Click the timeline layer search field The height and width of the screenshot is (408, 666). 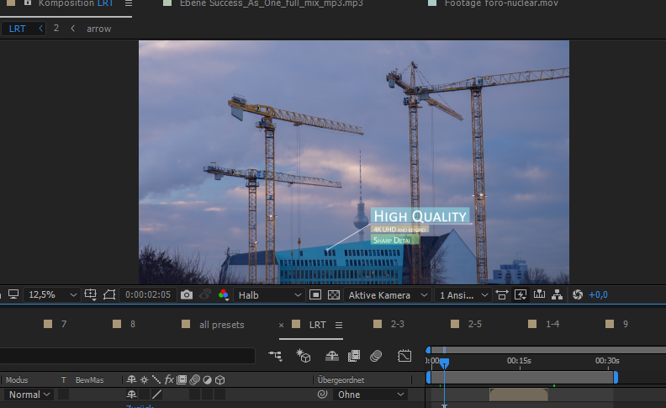coord(128,356)
